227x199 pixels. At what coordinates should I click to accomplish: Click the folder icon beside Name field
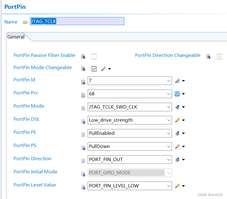(x=25, y=22)
